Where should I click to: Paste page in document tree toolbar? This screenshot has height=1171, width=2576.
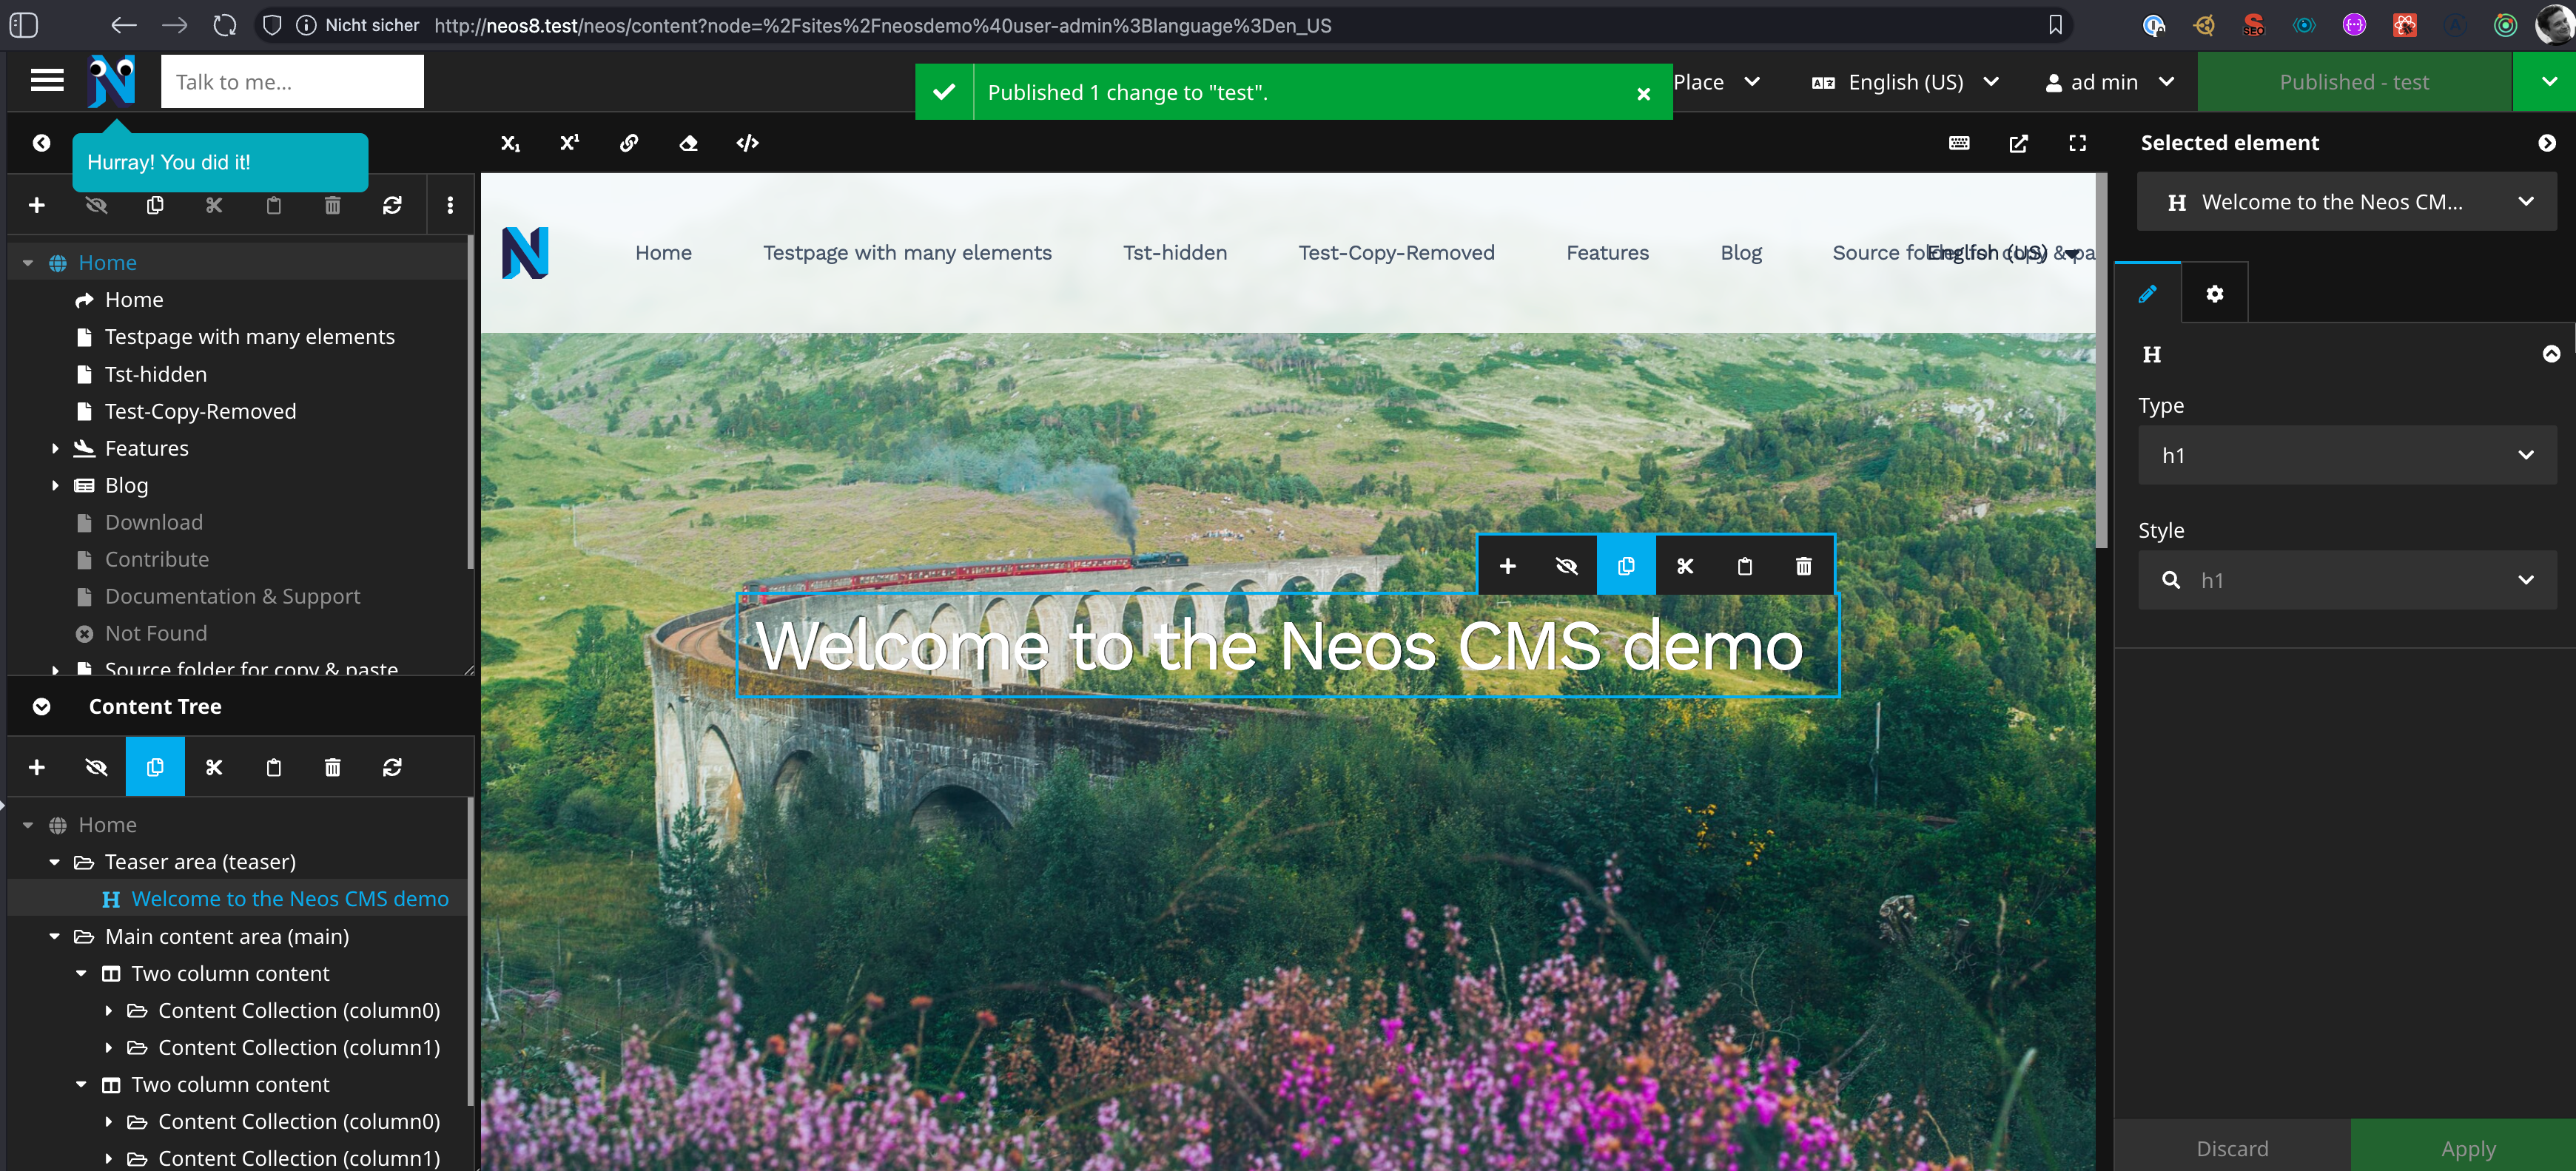tap(273, 205)
